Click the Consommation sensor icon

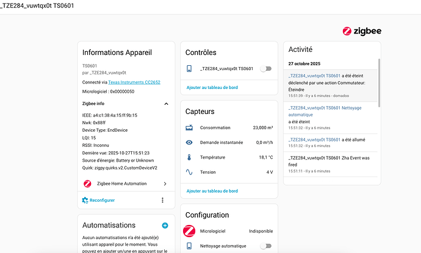(x=189, y=127)
